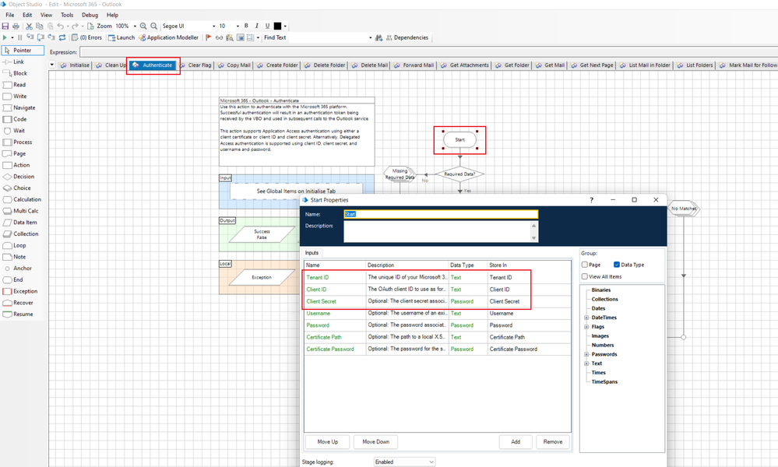Click the Remove button
Screen dimensions: 778x467
552,442
